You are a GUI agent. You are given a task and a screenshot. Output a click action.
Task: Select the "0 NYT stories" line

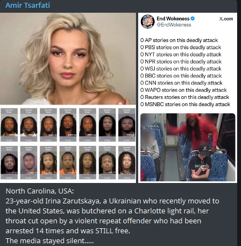(x=181, y=55)
